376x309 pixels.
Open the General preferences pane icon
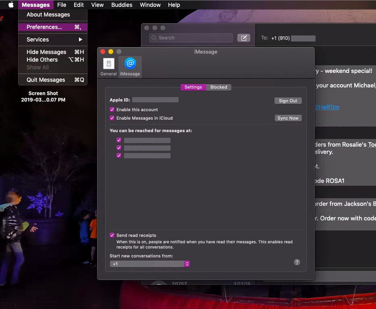pyautogui.click(x=108, y=66)
